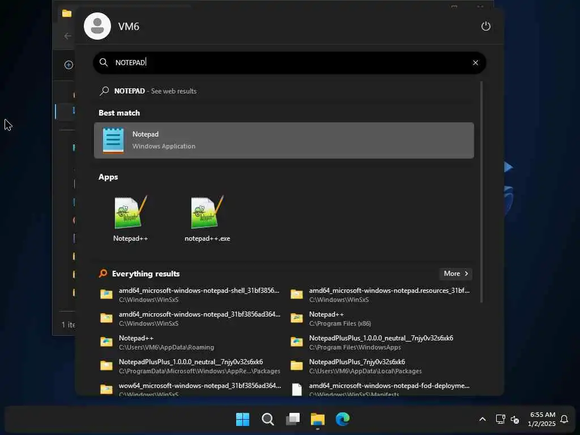The height and width of the screenshot is (435, 580).
Task: Click the VM6 user name
Action: click(129, 27)
